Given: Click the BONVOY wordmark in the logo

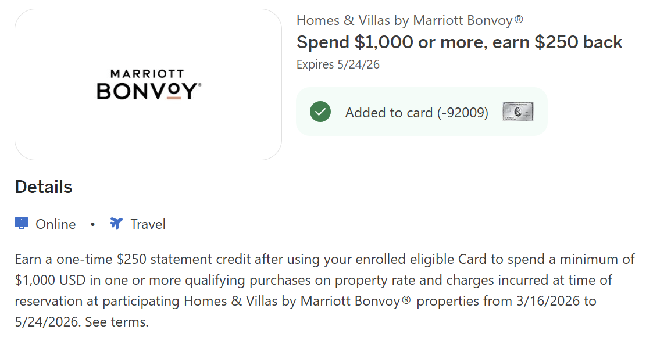Looking at the screenshot, I should [x=148, y=91].
